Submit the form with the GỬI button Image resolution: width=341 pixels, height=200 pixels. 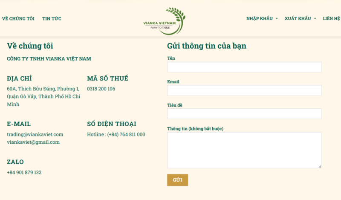coord(177,180)
